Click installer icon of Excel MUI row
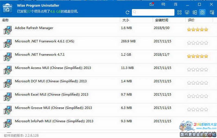 [8, 96]
